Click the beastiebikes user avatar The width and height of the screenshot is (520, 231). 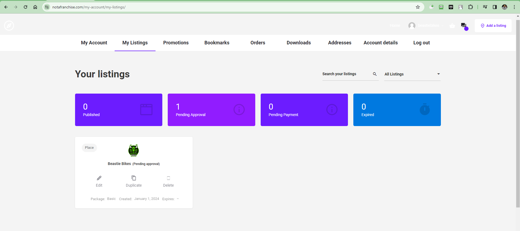click(412, 25)
